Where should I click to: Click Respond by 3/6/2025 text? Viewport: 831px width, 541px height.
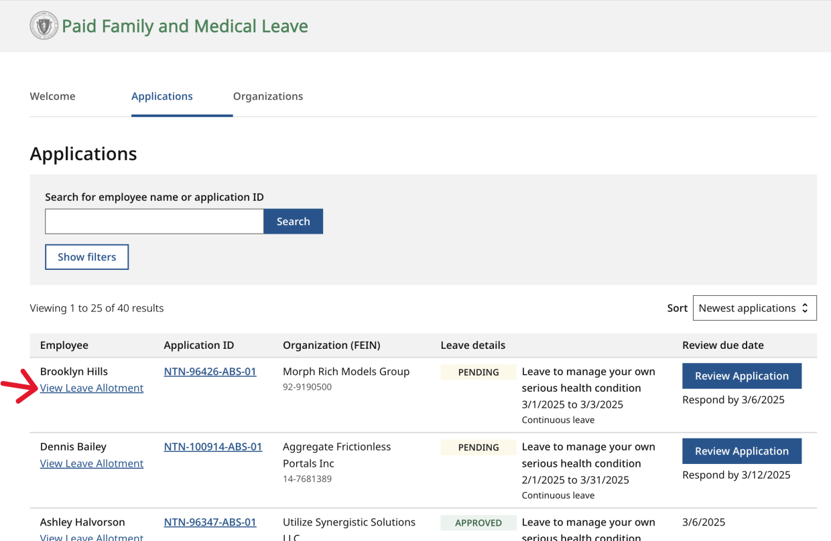pyautogui.click(x=733, y=400)
